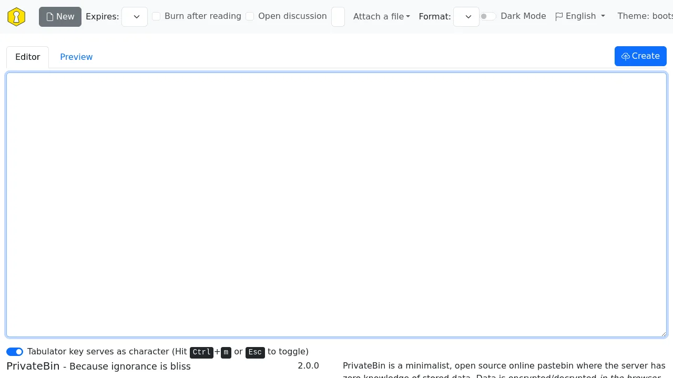Check the Open discussion option

[x=250, y=16]
